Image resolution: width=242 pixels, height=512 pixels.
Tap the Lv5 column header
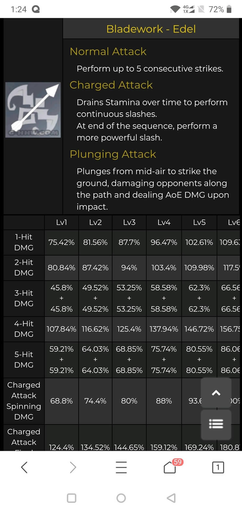(199, 222)
